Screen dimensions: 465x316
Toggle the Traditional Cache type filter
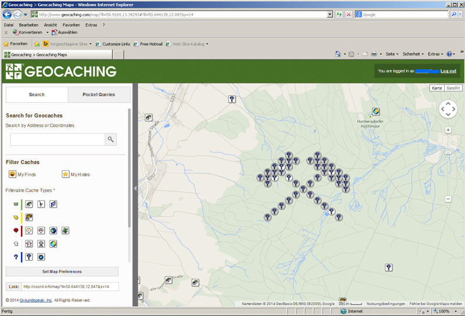coord(28,204)
